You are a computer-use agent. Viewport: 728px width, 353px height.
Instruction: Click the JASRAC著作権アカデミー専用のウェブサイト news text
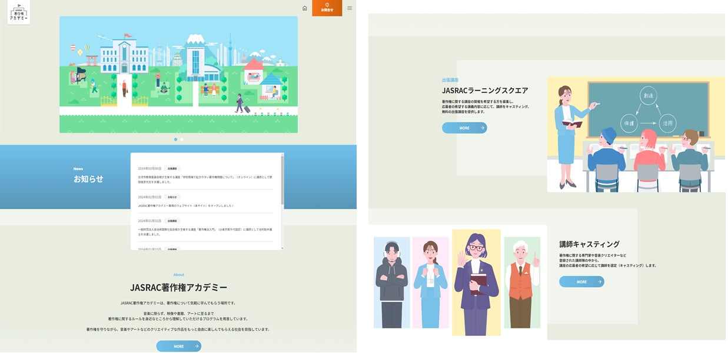point(186,206)
